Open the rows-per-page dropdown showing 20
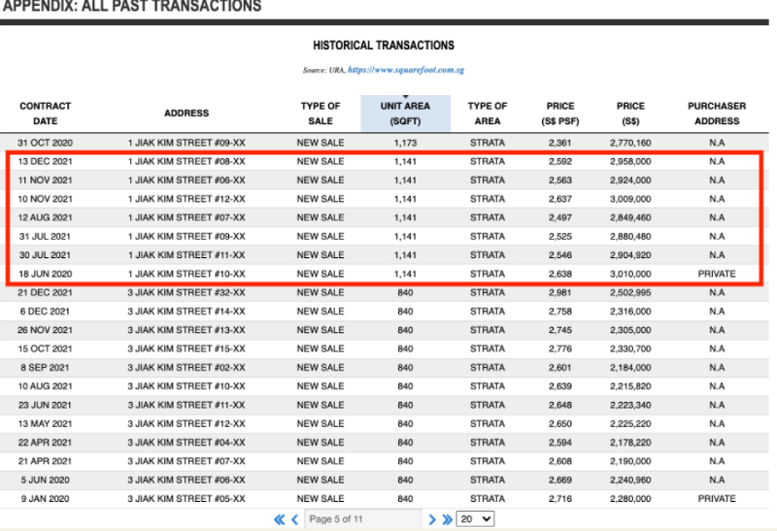 tap(475, 520)
